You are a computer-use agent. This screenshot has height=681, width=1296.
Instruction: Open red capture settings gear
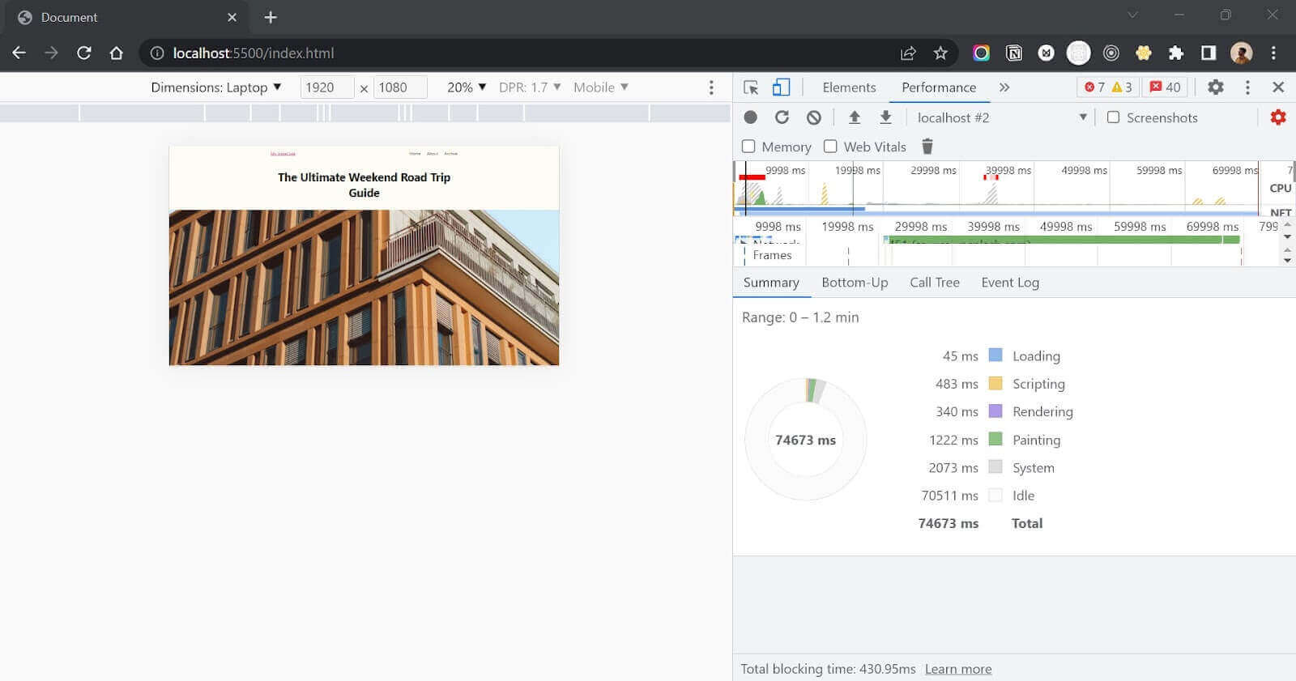point(1278,117)
